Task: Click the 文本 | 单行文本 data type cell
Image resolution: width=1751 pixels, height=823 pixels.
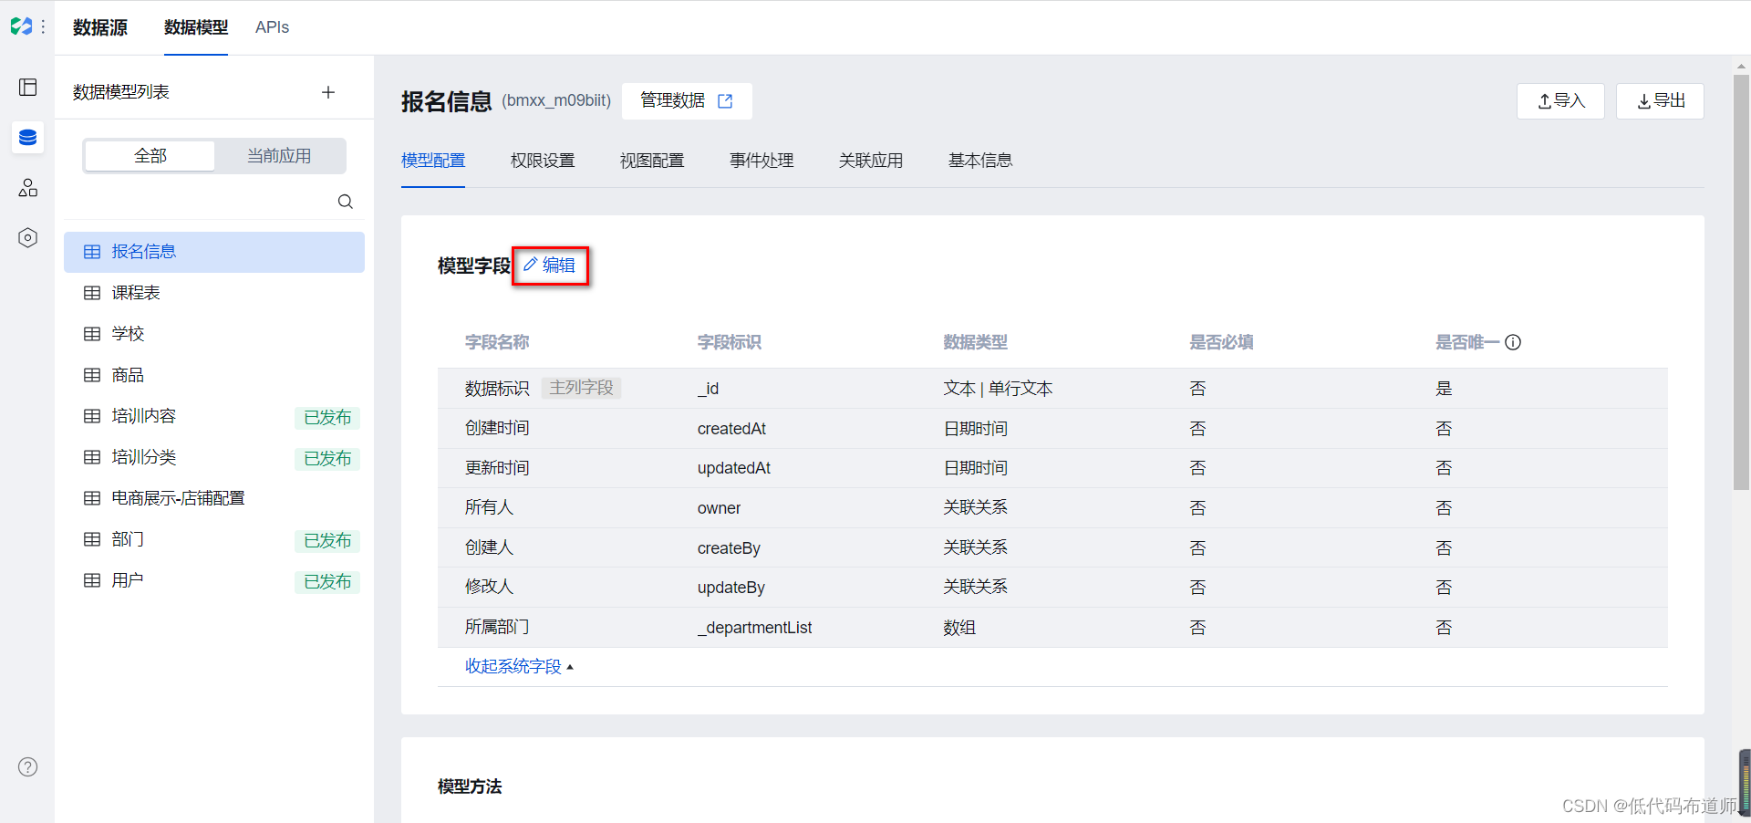Action: tap(998, 389)
